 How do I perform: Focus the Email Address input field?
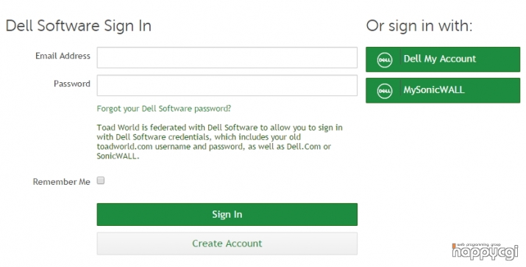(227, 57)
